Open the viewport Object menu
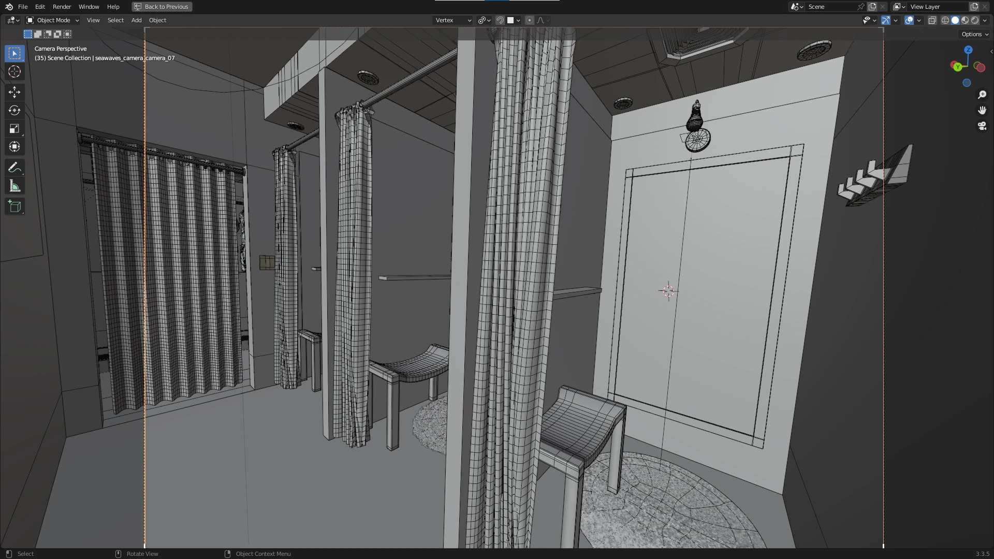The width and height of the screenshot is (994, 559). click(x=157, y=20)
